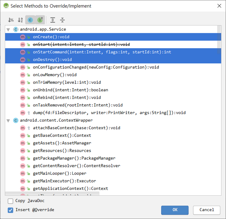226x219 pixels.
Task: Select onRebind method row
Action: 113,98
